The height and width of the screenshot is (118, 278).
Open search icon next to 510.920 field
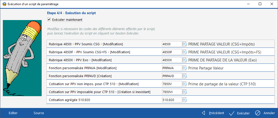185,100
